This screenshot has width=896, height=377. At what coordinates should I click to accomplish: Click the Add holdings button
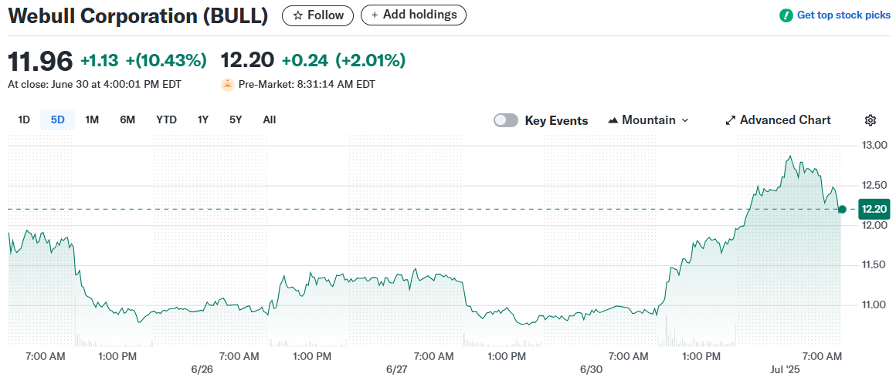(414, 15)
